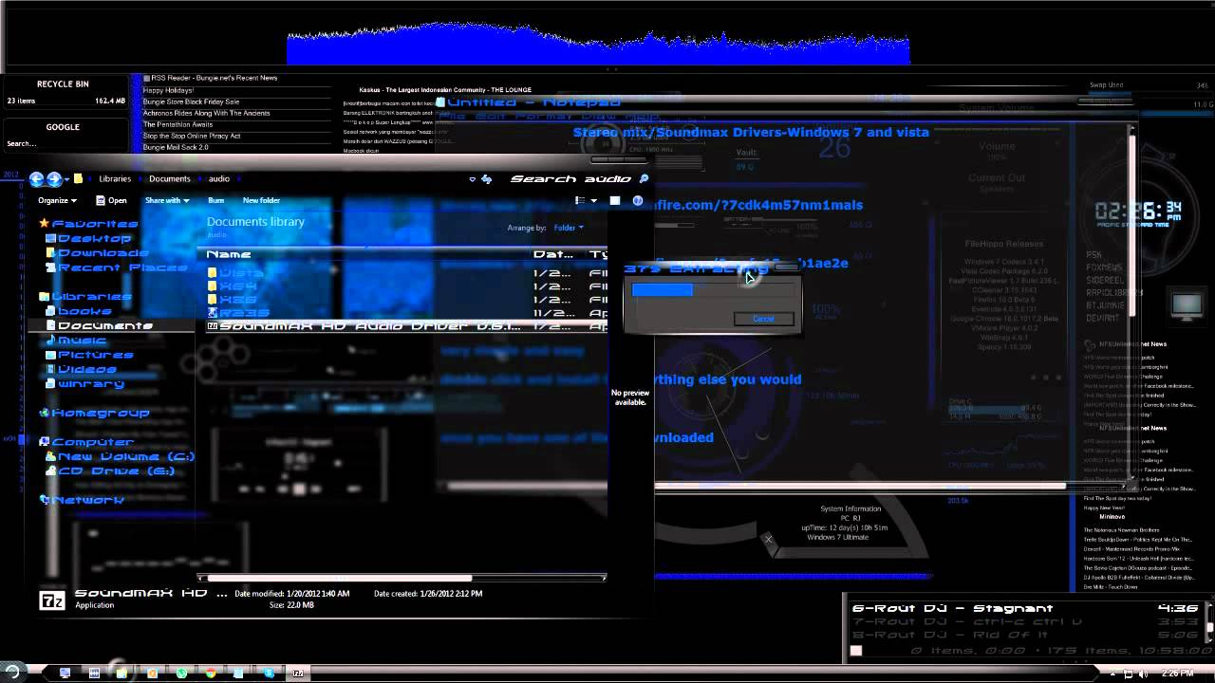Click the magnifier icon in Search audio box
The image size is (1215, 683).
pyautogui.click(x=645, y=178)
